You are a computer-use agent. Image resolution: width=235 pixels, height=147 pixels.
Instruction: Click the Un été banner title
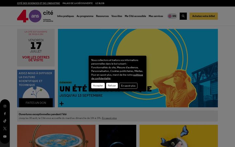105,89
